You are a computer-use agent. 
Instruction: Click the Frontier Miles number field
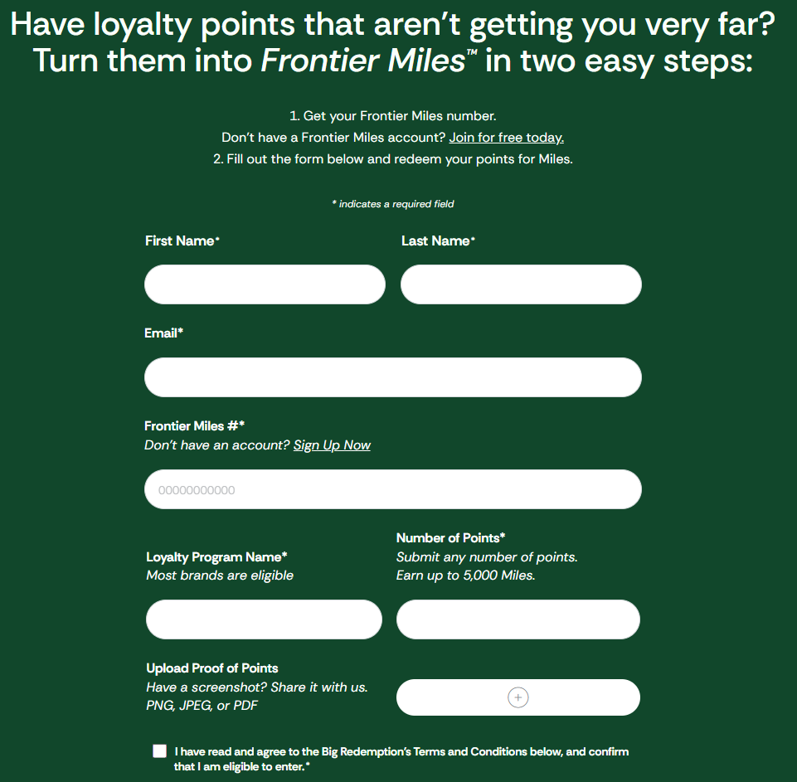point(392,489)
